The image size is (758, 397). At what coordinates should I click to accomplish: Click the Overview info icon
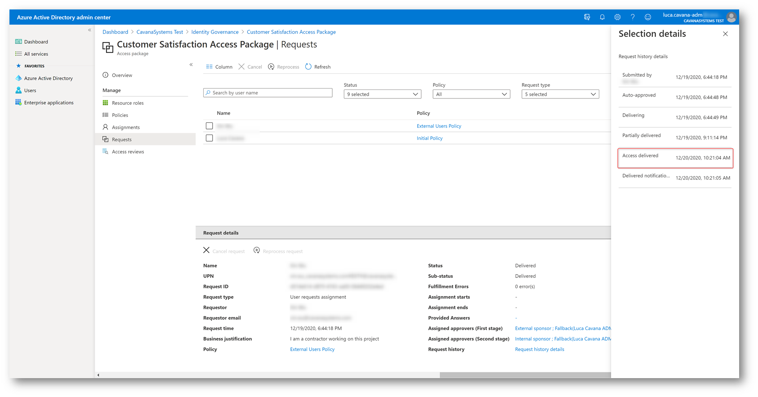pyautogui.click(x=105, y=75)
